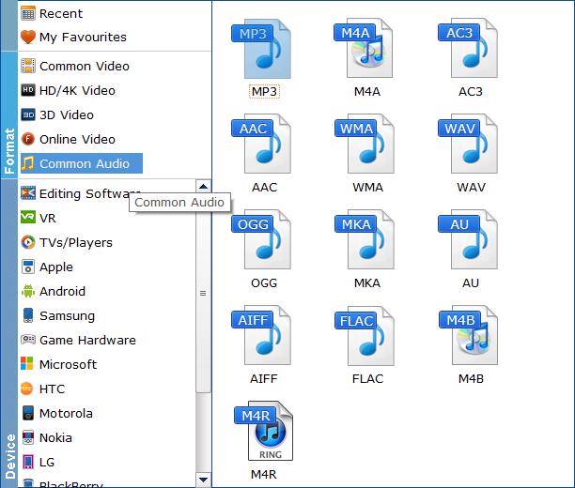
Task: Switch to the Format side tab
Action: tap(8, 115)
